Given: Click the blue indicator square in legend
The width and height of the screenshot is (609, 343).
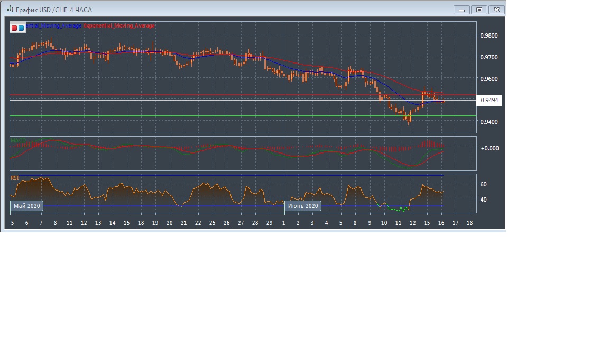Looking at the screenshot, I should [x=21, y=28].
